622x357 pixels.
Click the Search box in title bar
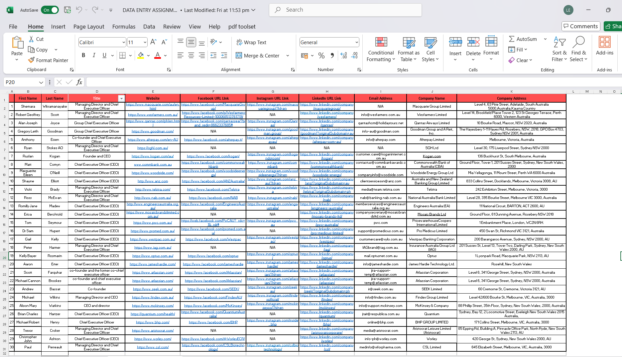345,10
